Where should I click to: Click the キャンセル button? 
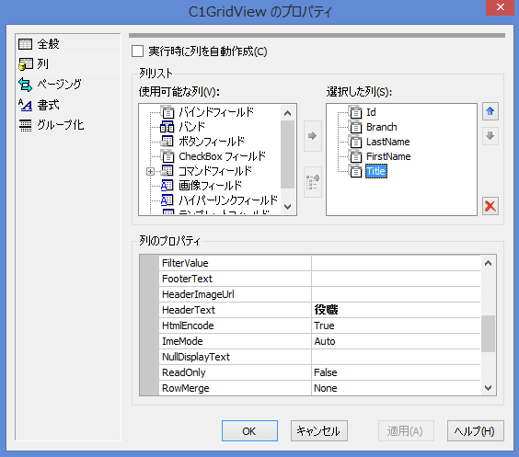coord(319,431)
